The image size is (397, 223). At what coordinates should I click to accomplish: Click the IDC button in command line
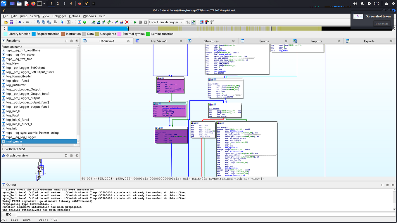[9, 215]
